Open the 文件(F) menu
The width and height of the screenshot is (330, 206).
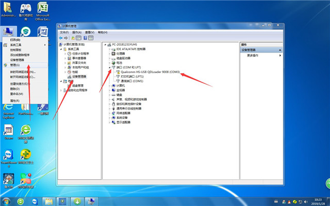(64, 32)
